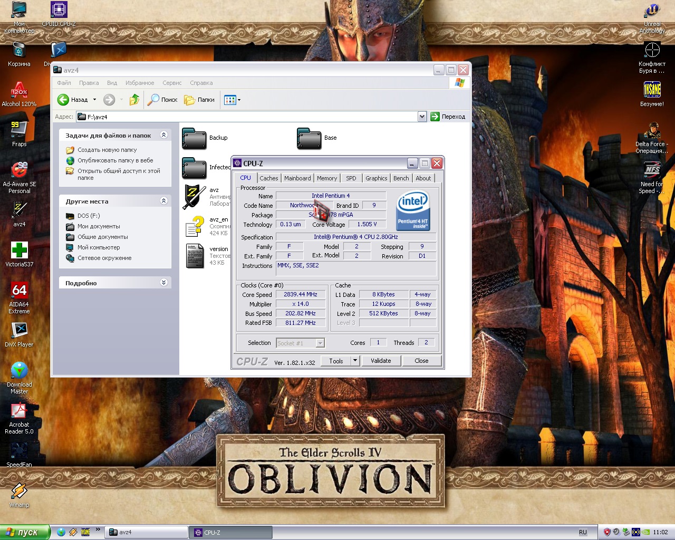Collapse the Другие места panel
Viewport: 675px width, 540px height.
coord(163,201)
